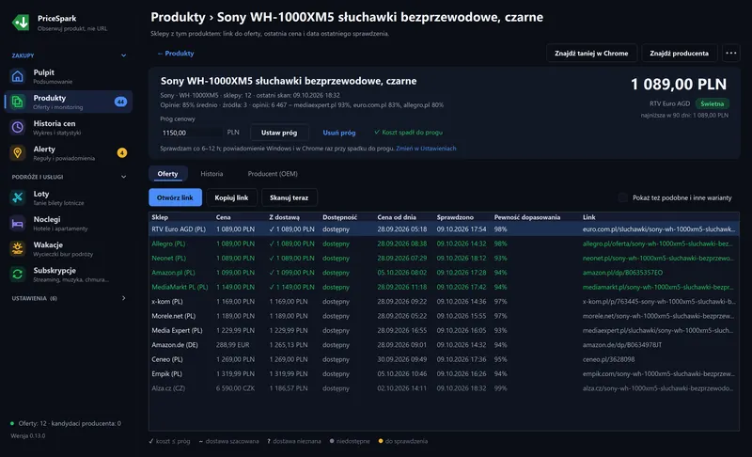
Task: Select the Amazon.de (DE) row
Action: (444, 345)
